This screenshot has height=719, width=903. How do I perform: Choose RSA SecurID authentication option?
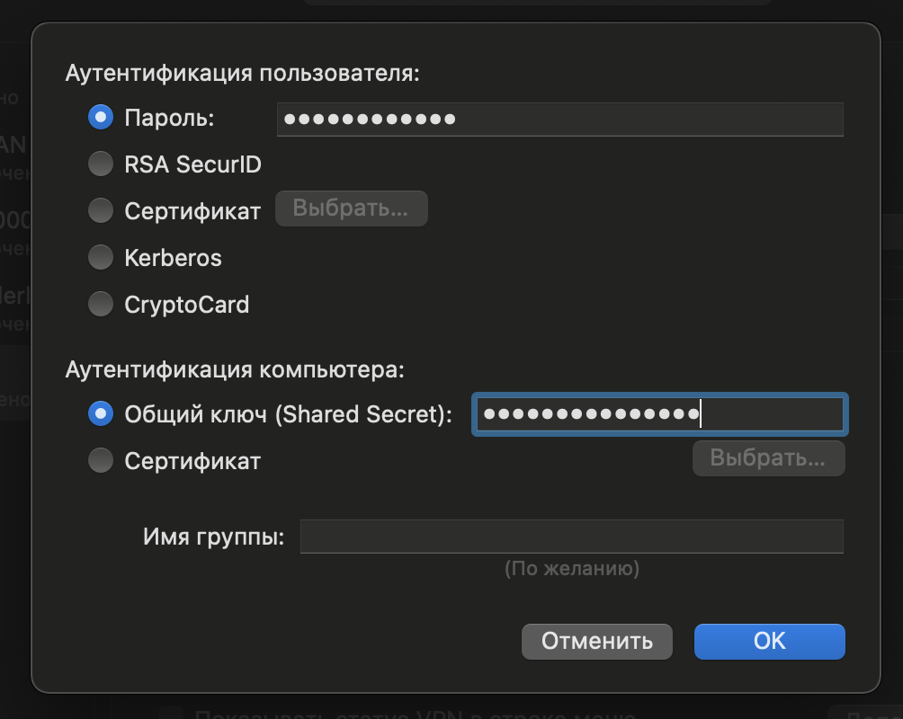pyautogui.click(x=101, y=164)
